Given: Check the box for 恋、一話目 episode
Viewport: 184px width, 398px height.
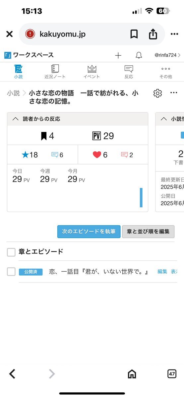Looking at the screenshot, I should 11,272.
